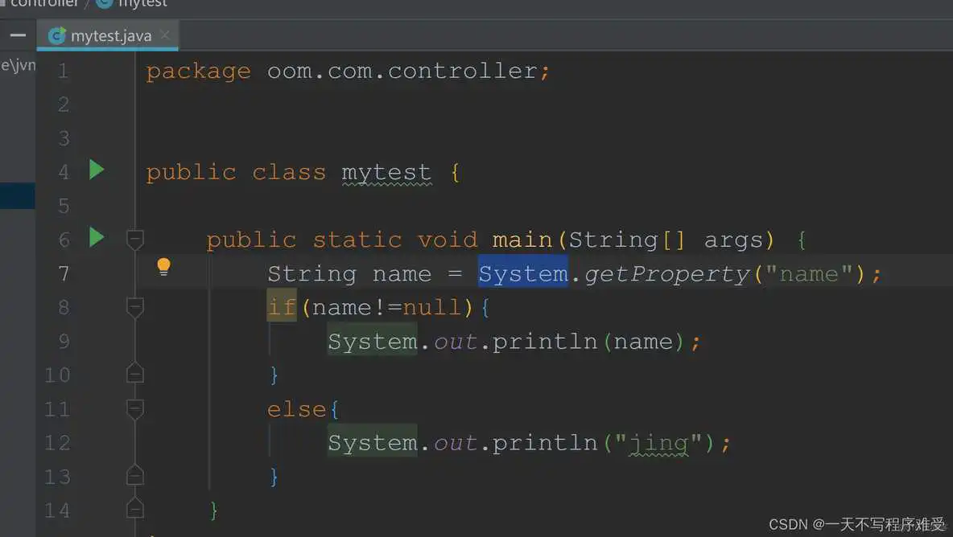The height and width of the screenshot is (537, 953).
Task: Click the mytest class icon in breadcrumb
Action: tap(103, 4)
